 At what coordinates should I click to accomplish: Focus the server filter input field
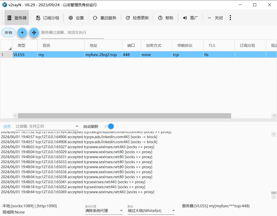tap(72, 33)
